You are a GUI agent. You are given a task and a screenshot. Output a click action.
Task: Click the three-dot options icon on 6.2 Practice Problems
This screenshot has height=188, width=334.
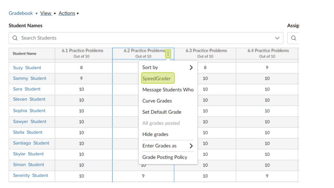[168, 54]
